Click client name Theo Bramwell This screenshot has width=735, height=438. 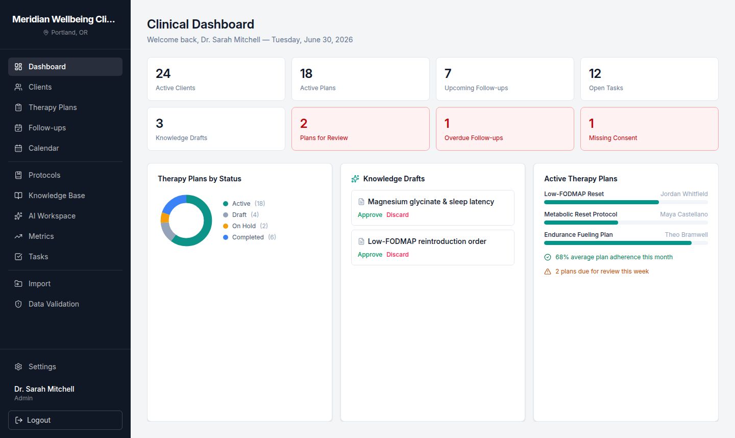coord(686,235)
